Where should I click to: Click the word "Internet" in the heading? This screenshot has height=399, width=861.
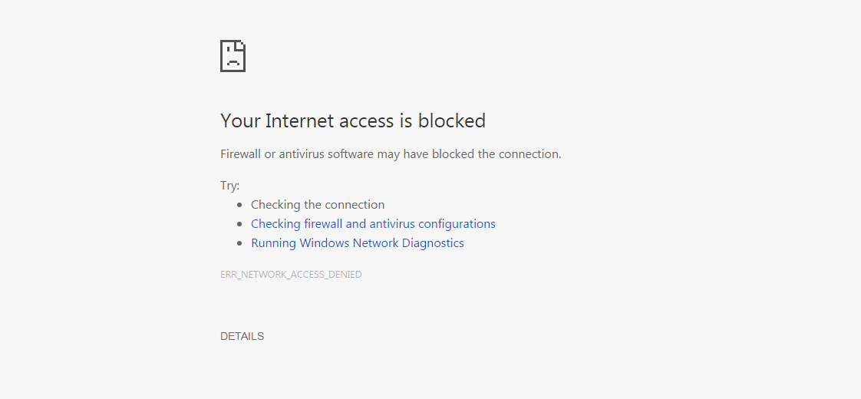coord(295,121)
